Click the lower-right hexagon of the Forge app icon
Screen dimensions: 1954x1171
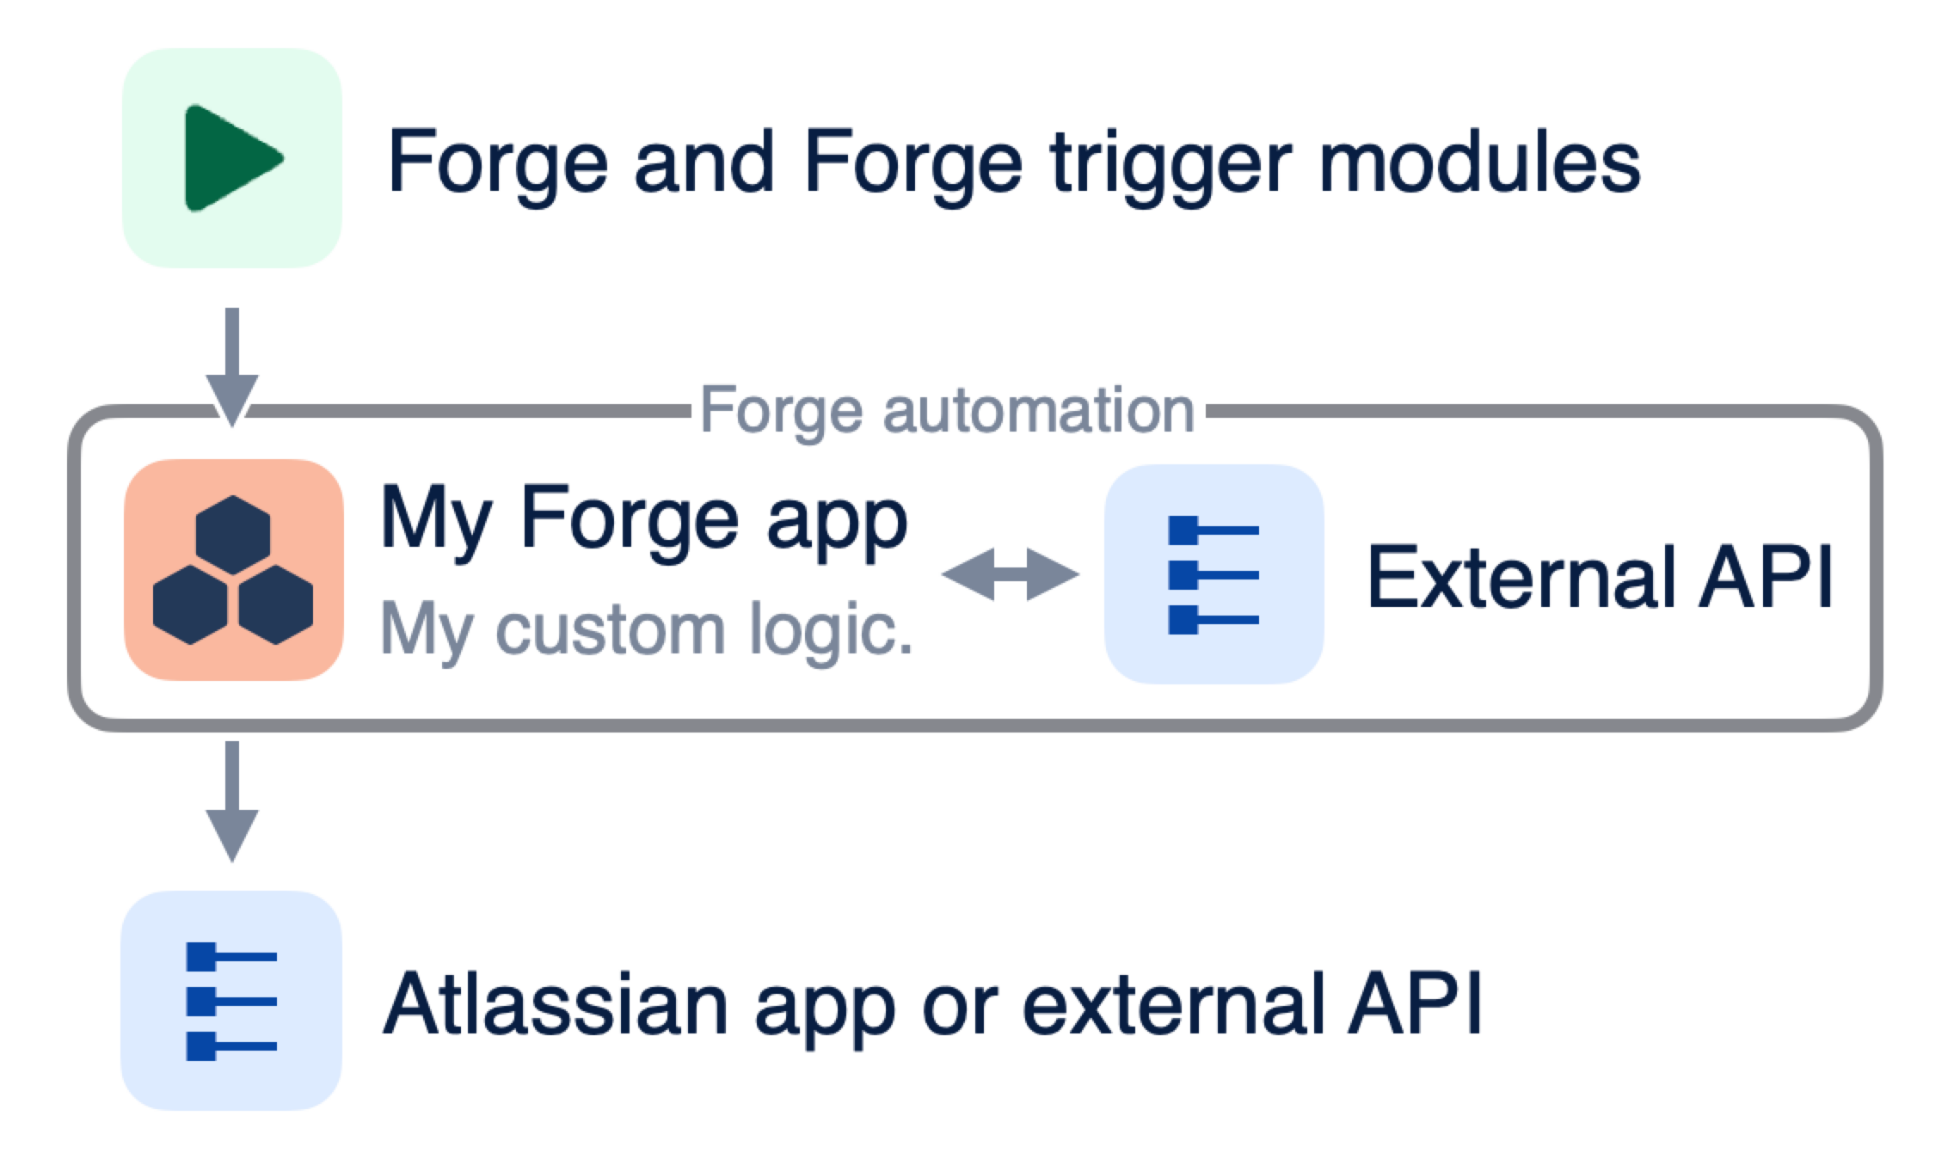click(x=276, y=604)
